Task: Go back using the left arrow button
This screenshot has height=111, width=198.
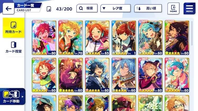Action: [x=8, y=9]
